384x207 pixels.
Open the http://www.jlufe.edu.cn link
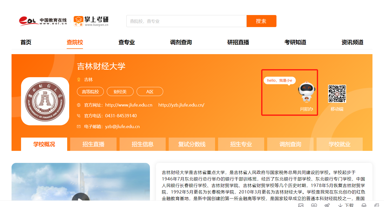pyautogui.click(x=129, y=105)
